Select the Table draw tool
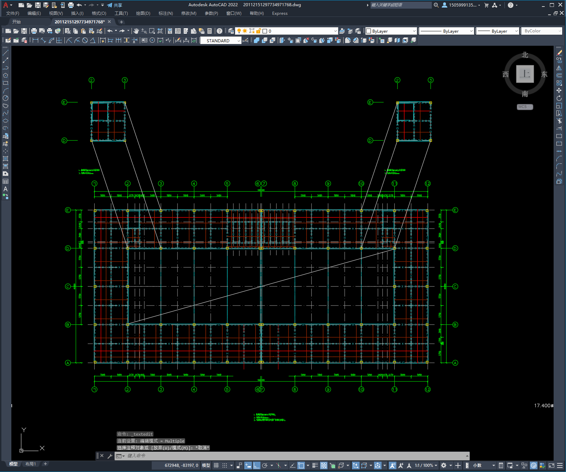This screenshot has width=566, height=472. (6, 181)
